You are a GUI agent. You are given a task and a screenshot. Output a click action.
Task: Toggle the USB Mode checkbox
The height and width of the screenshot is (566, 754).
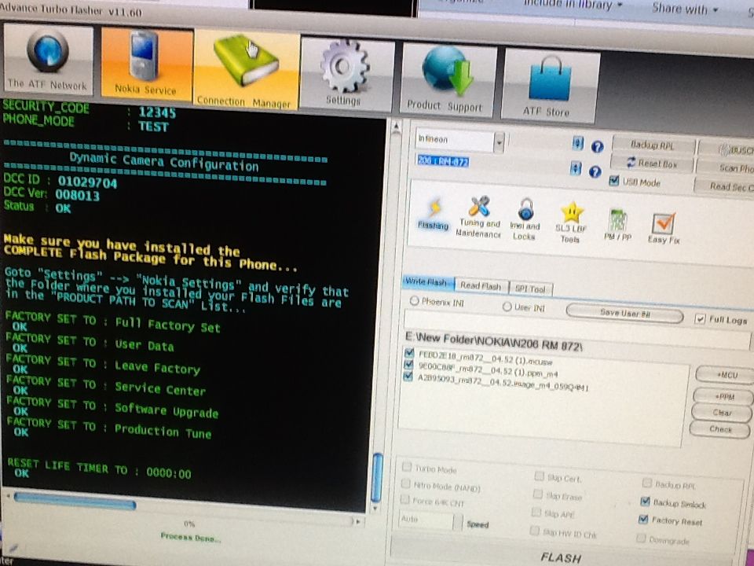614,182
